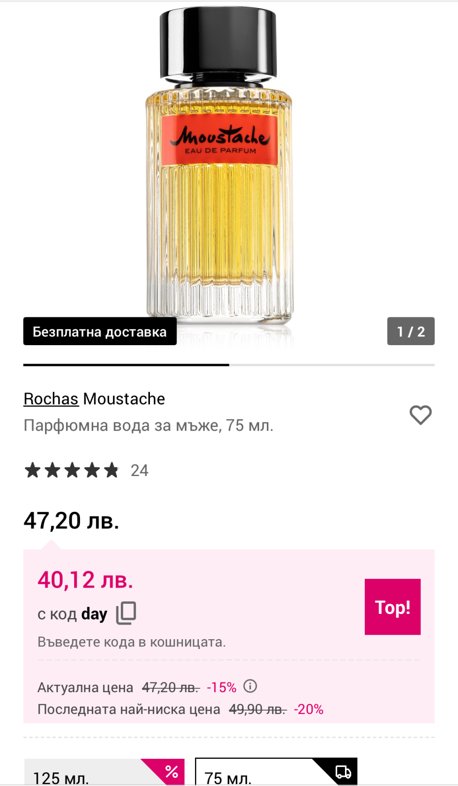Open the Rochas brand link

(51, 399)
